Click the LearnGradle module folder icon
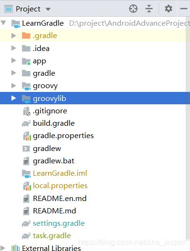Viewport: 190px width, 251px height. click(x=16, y=24)
